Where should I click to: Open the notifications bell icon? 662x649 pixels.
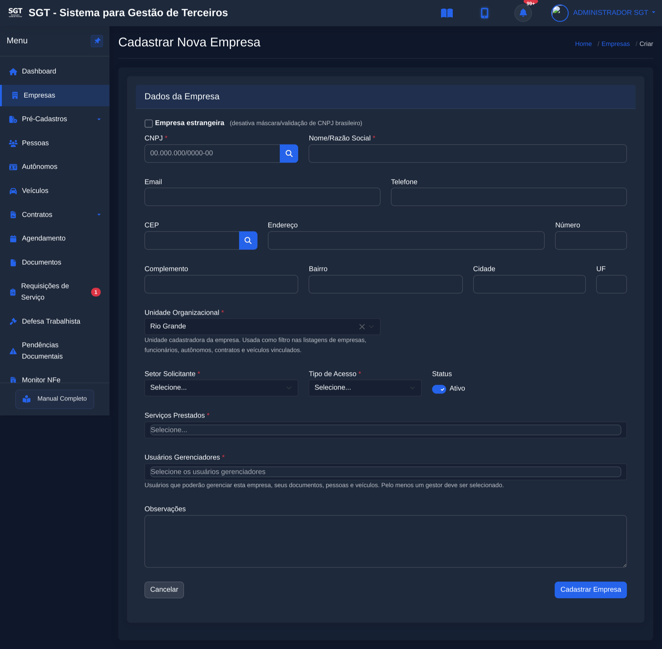(x=523, y=13)
